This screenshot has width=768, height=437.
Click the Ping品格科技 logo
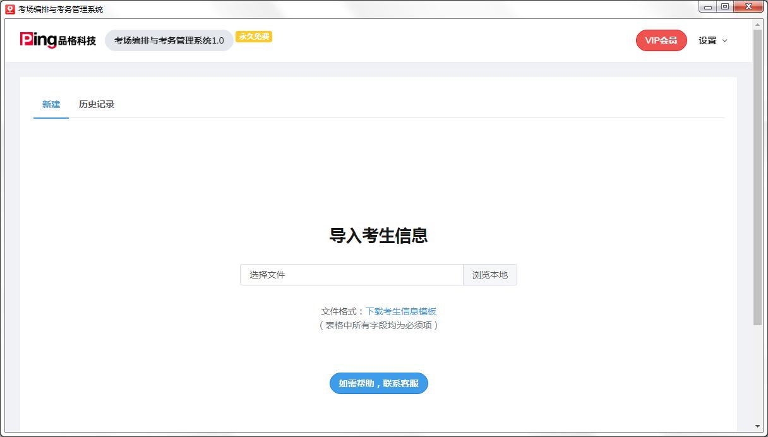[58, 40]
